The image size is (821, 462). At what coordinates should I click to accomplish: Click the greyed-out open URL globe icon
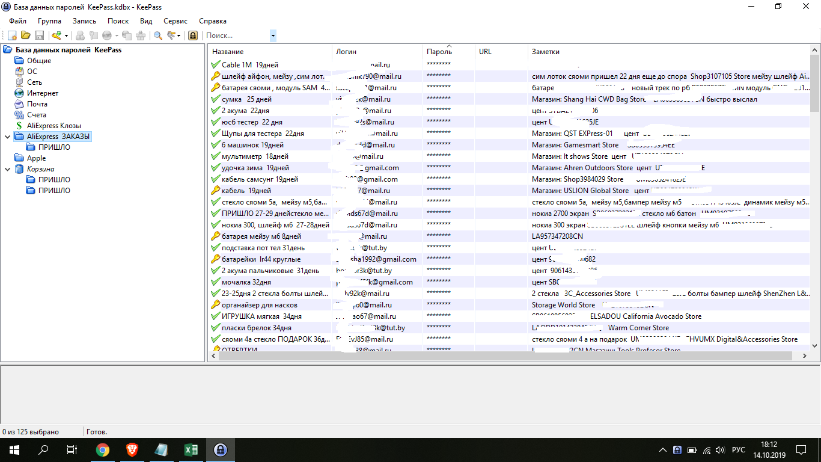[x=106, y=35]
